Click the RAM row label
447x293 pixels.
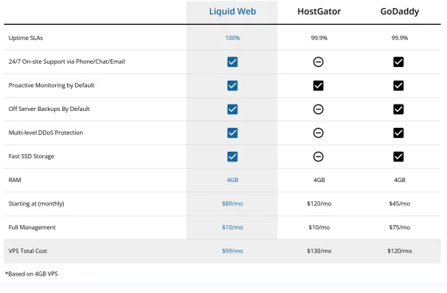coord(15,180)
